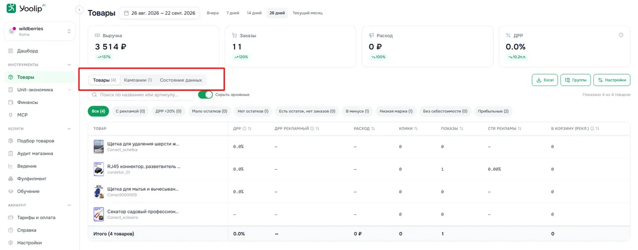638x250 pixels.
Task: Focus the product search field
Action: [x=141, y=94]
